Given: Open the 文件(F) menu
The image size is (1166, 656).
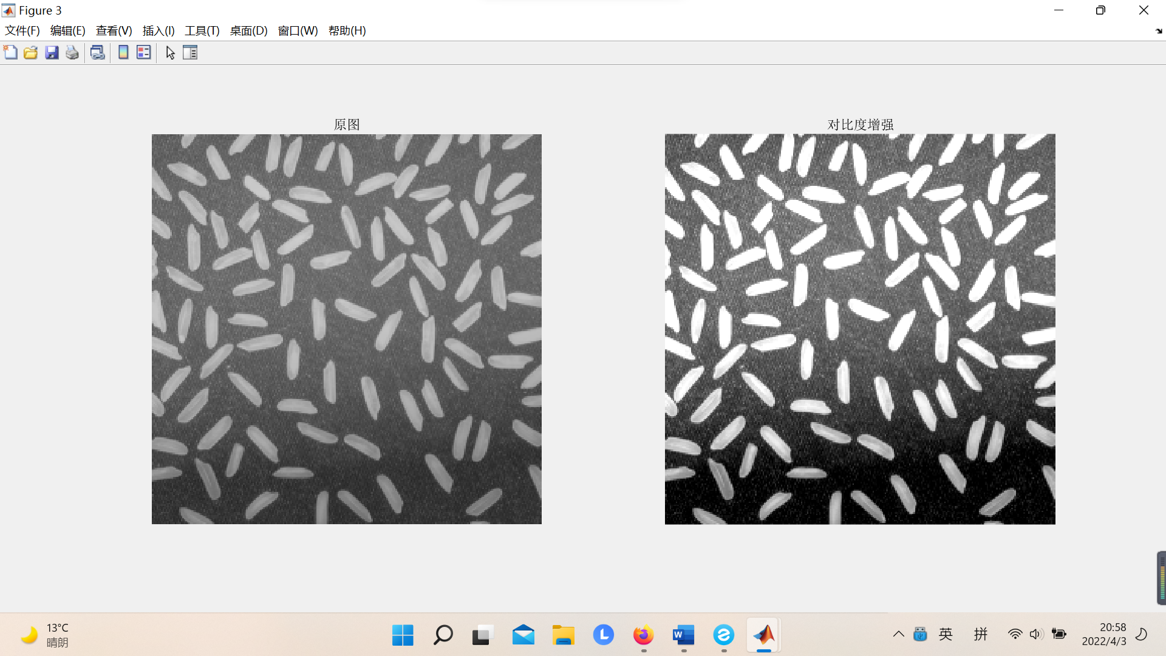Looking at the screenshot, I should coord(22,31).
